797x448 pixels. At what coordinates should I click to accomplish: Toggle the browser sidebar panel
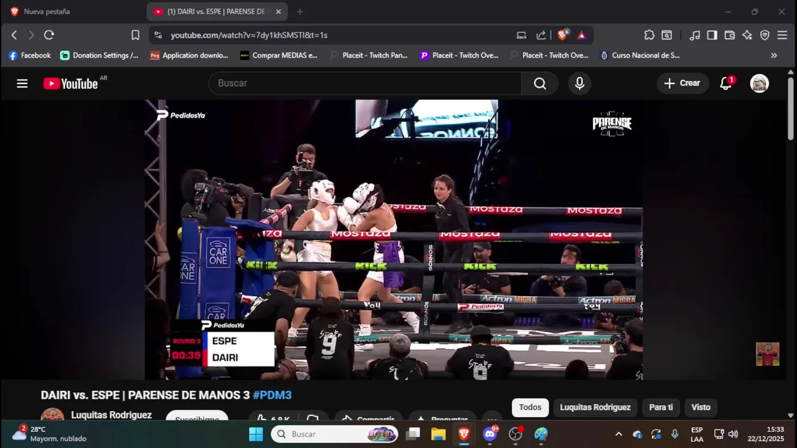click(712, 35)
